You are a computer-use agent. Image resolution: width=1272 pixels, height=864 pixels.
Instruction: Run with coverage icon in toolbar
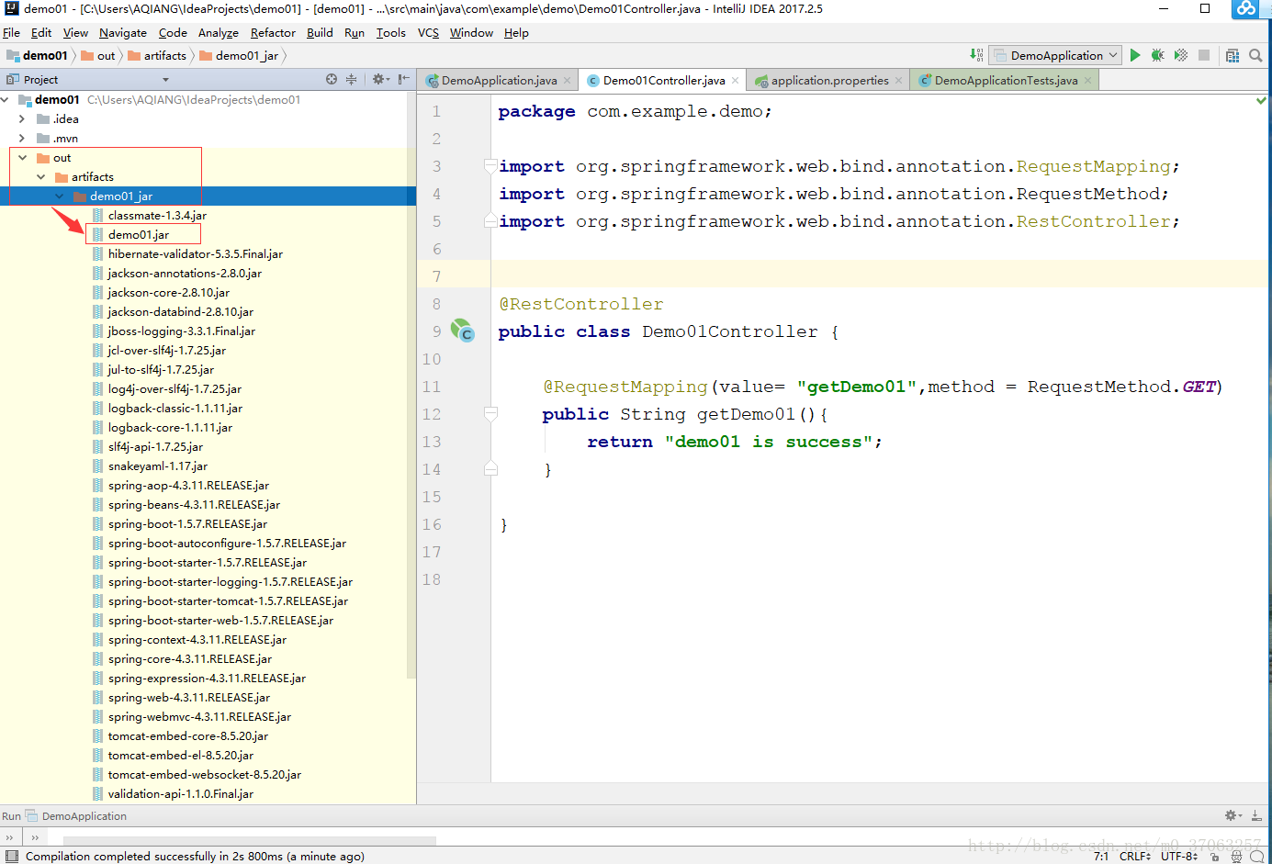pos(1181,55)
